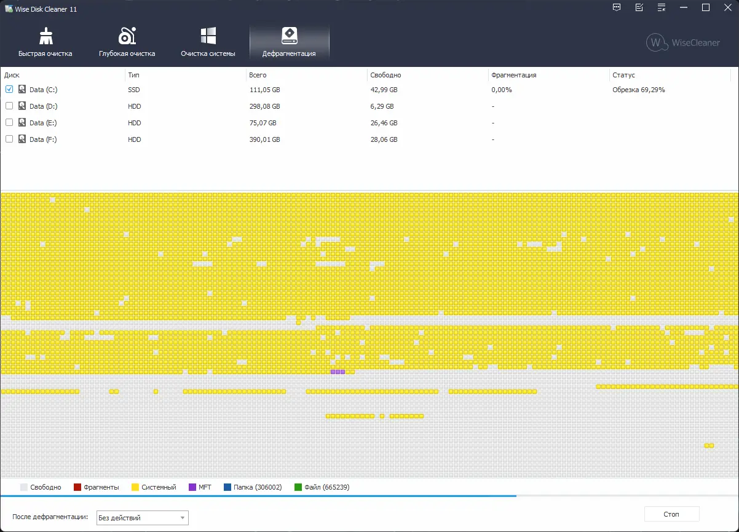Click the Стоп button
The image size is (739, 532).
click(671, 514)
